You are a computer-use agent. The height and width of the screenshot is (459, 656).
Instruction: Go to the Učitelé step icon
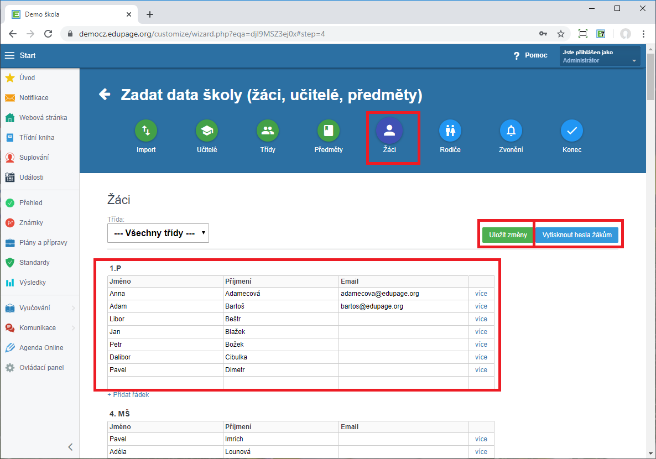tap(207, 131)
